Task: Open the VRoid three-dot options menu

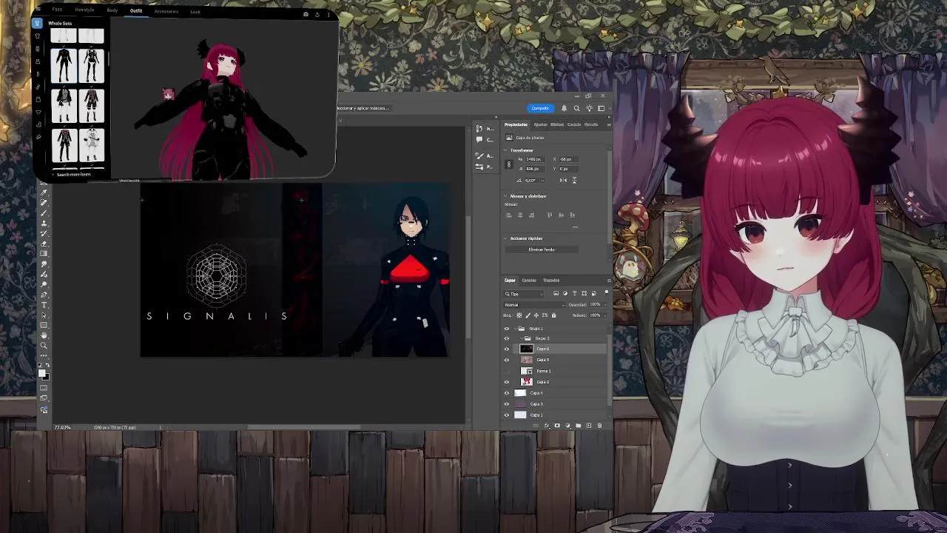Action: 328,15
